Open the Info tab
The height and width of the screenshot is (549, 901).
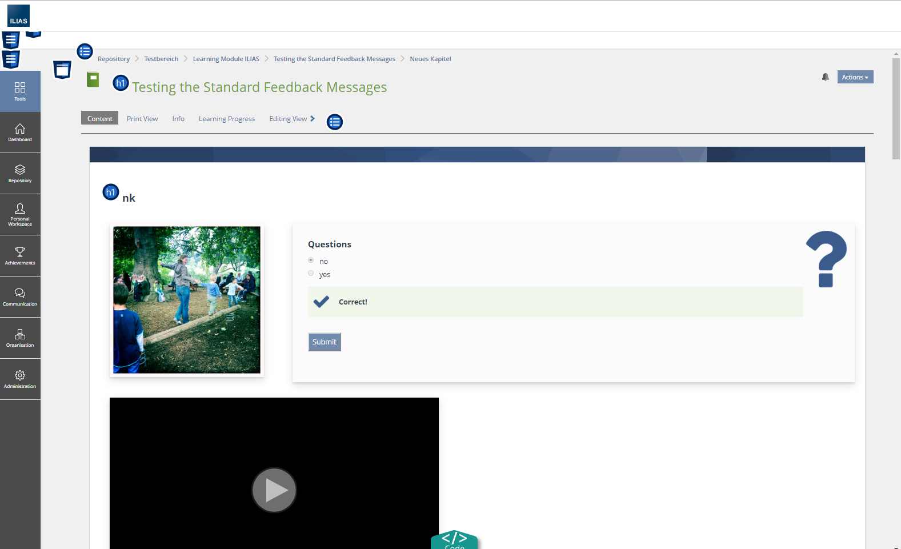tap(178, 119)
